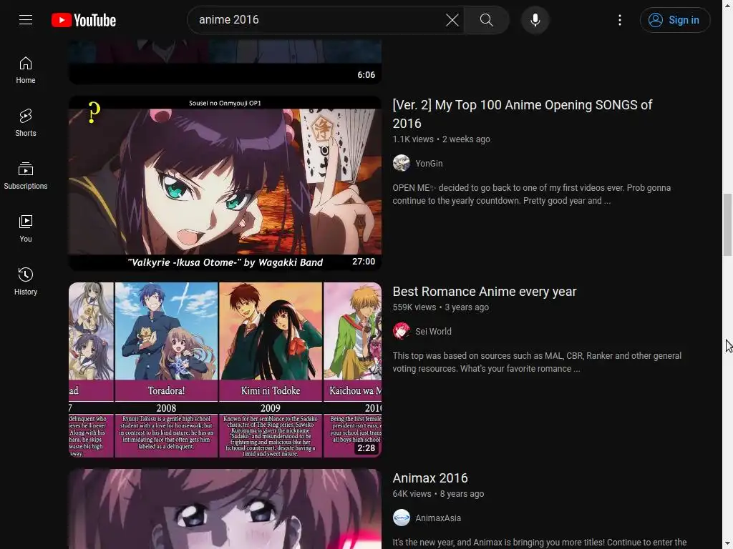This screenshot has width=733, height=549.
Task: Click the description starting with OPEN ME
Action: coord(532,194)
